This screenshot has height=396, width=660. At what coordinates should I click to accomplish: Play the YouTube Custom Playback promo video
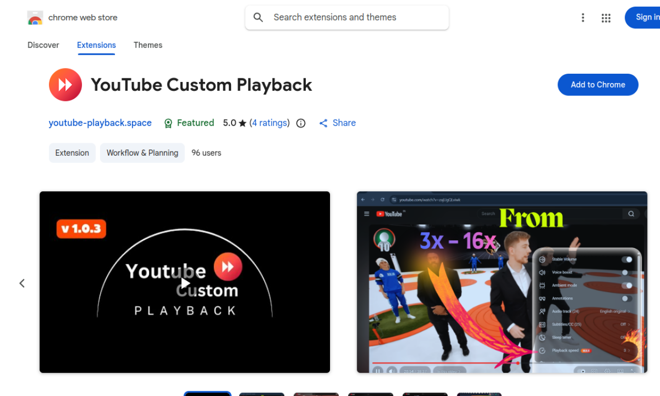click(x=185, y=282)
